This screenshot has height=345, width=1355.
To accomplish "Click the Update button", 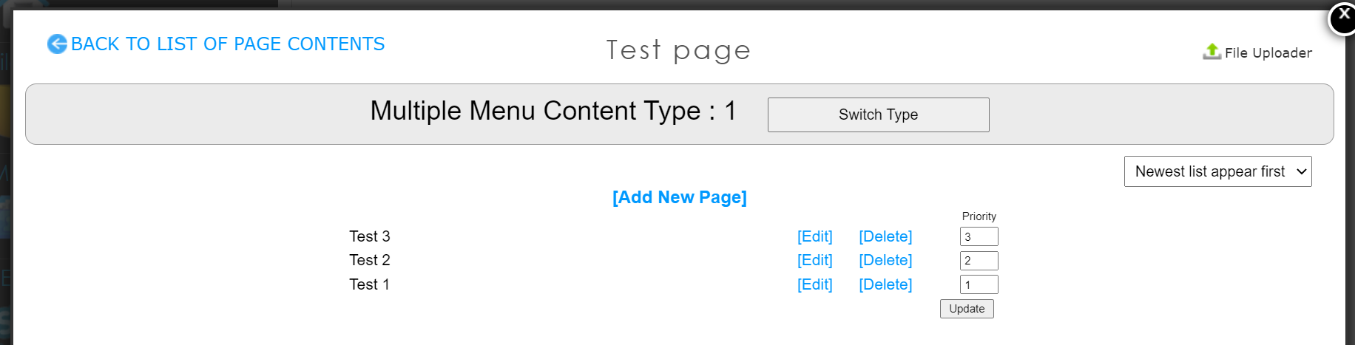I will pos(967,309).
